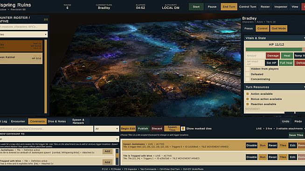Viewport: 305px width, 171px height.
Task: Click the Begin Edit button
Action: pyautogui.click(x=128, y=128)
